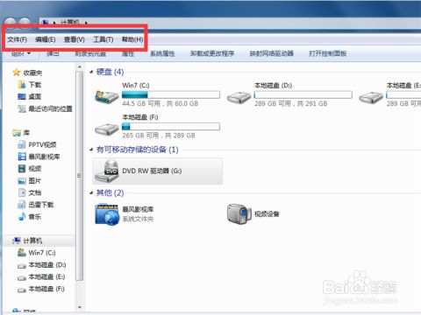Viewport: 421px width, 315px height.
Task: Click the text "289 GB 可用，共 291 GB"
Action: pos(291,103)
